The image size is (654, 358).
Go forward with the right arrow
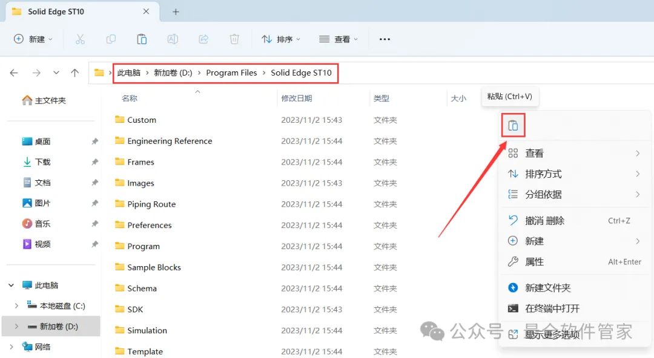click(x=36, y=73)
